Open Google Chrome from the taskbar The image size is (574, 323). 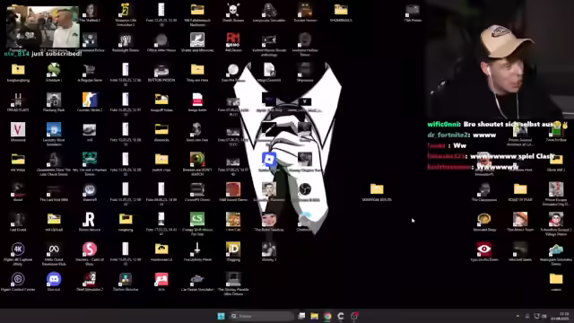327,316
